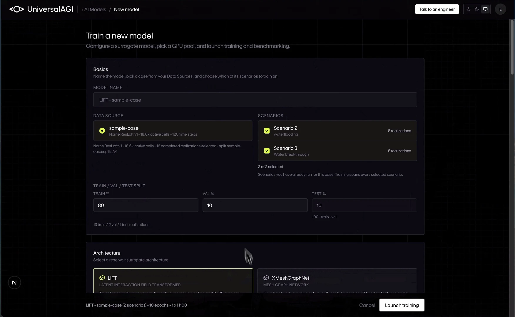Select the LIFT architecture card
515x317 pixels.
(173, 281)
